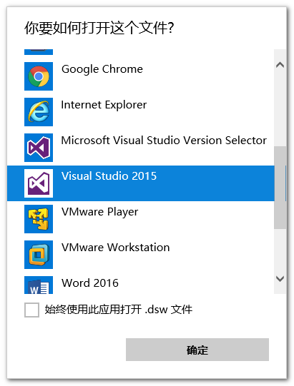Click the Visual Studio Version Selector icon
Viewport: 294px width, 386px height.
click(x=39, y=148)
